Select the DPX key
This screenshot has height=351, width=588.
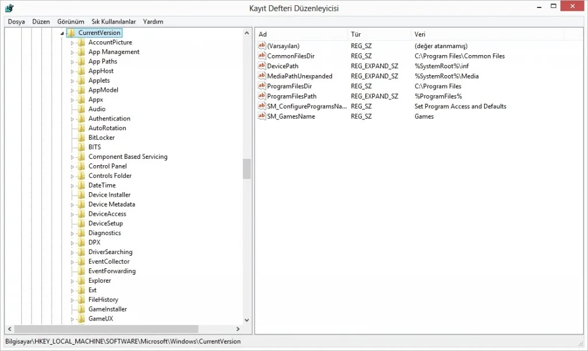pos(95,243)
